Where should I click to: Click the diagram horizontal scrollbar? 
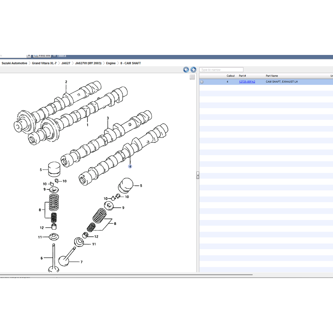point(127,275)
